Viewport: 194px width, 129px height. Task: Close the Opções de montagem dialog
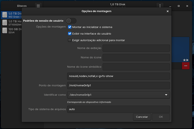click(x=168, y=11)
